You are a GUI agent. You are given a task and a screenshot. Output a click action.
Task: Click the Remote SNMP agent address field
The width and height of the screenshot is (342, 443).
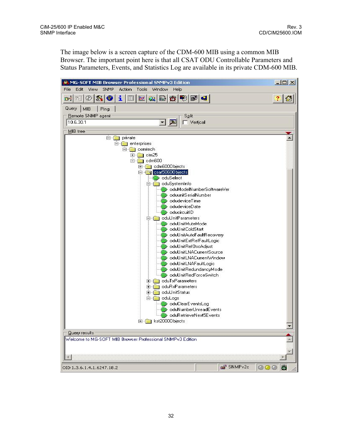[113, 122]
